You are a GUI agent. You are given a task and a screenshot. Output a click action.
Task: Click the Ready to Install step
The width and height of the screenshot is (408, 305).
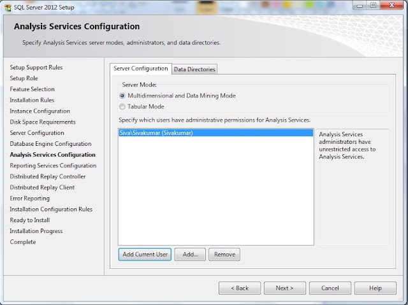pos(30,220)
